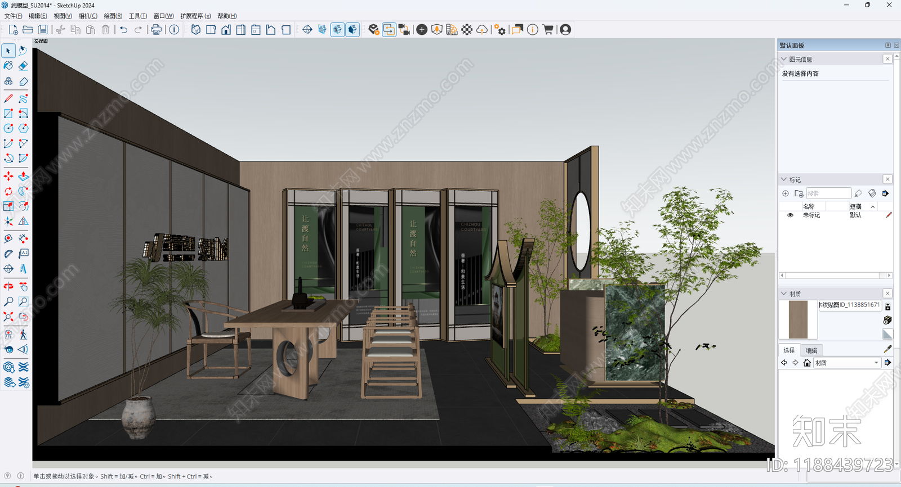The height and width of the screenshot is (487, 901).
Task: Activate the Zoom magnifier tool
Action: (8, 301)
